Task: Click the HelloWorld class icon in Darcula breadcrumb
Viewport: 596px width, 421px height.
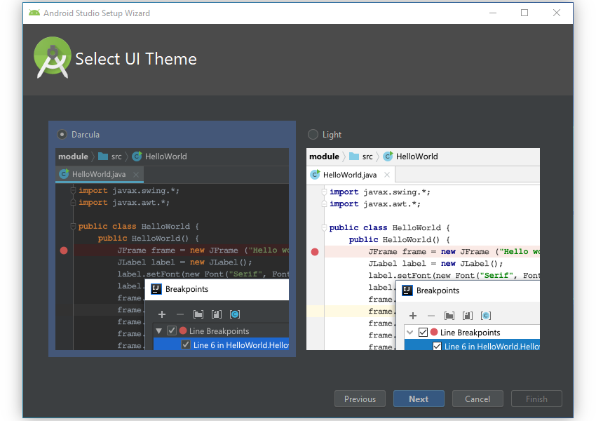Action: 137,156
